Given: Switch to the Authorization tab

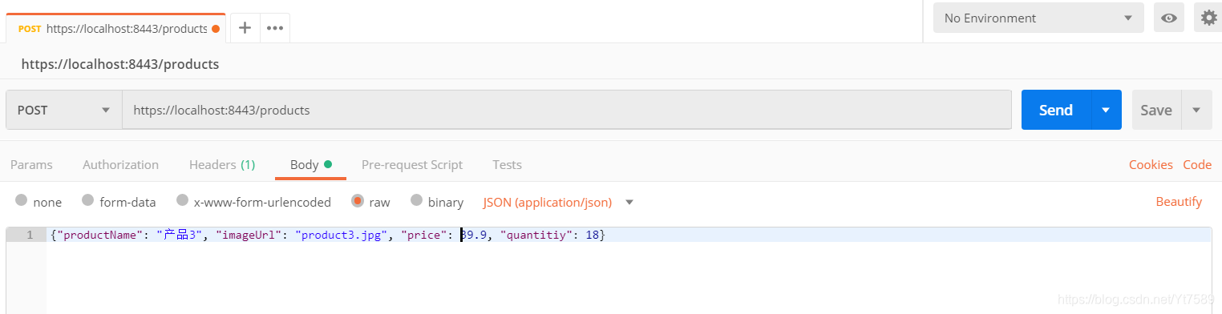Looking at the screenshot, I should click(x=120, y=164).
